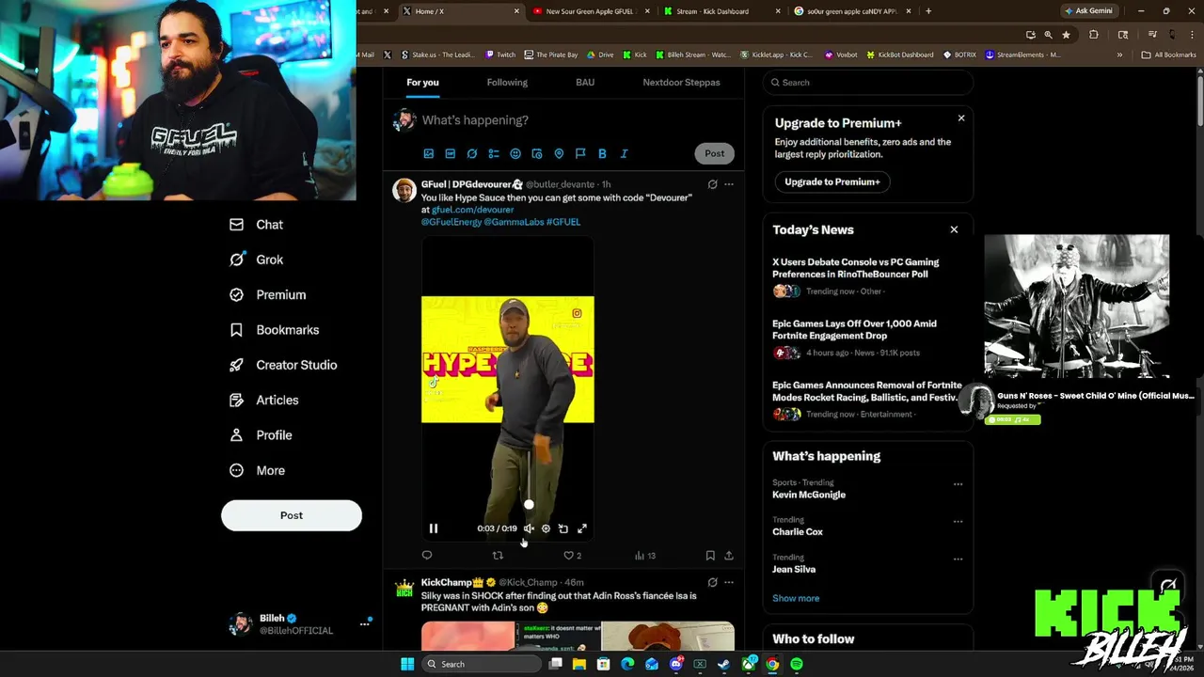Screen dimensions: 1204x677
Task: Open Spotify from the taskbar
Action: [x=797, y=664]
